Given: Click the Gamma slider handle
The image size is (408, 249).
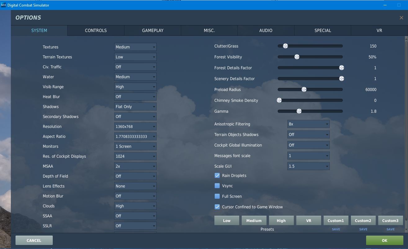Looking at the screenshot, I should click(x=299, y=111).
